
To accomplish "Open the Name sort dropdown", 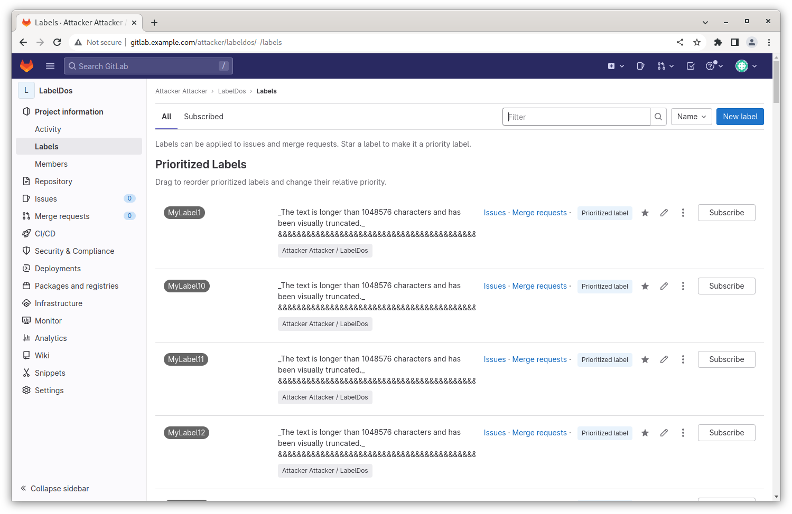I will pos(691,117).
